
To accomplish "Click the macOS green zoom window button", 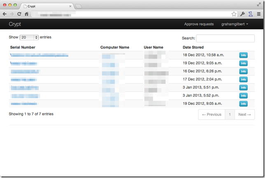I will [15, 5].
